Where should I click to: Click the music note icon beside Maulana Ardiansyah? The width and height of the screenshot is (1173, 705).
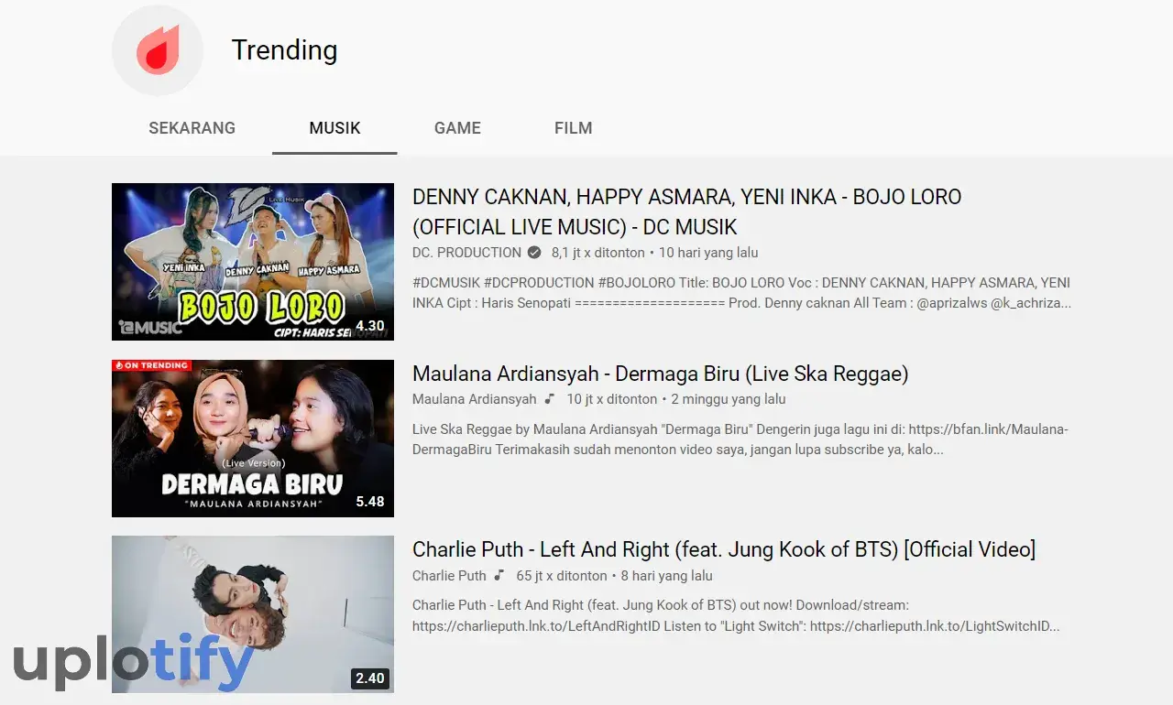(x=550, y=399)
